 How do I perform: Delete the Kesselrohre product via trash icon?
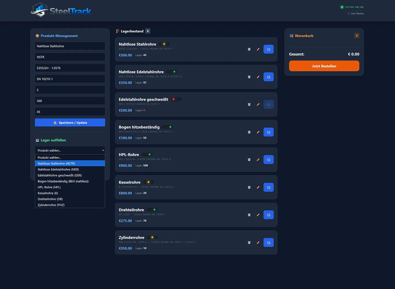(x=249, y=187)
